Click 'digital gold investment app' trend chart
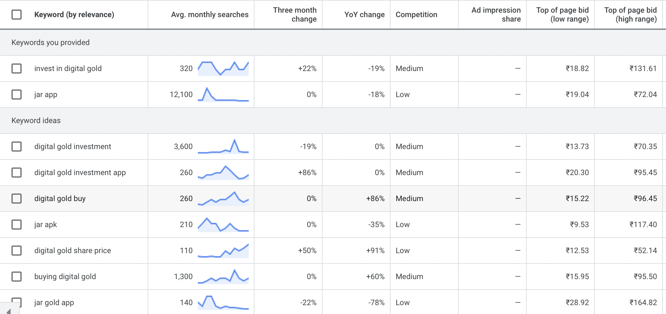666x314 pixels. click(223, 173)
